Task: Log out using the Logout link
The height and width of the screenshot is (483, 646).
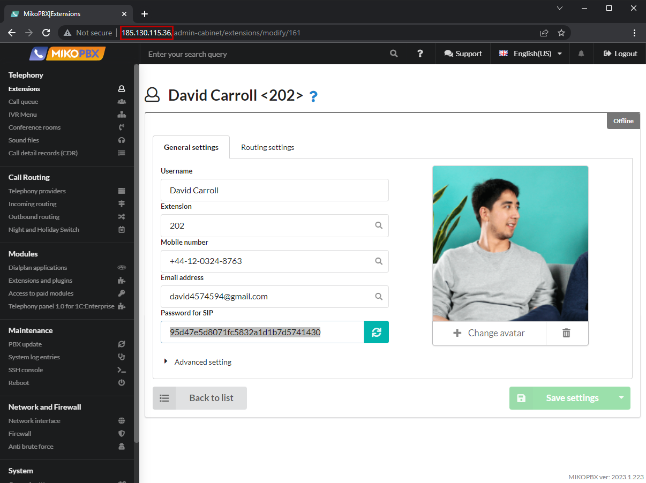Action: (620, 54)
